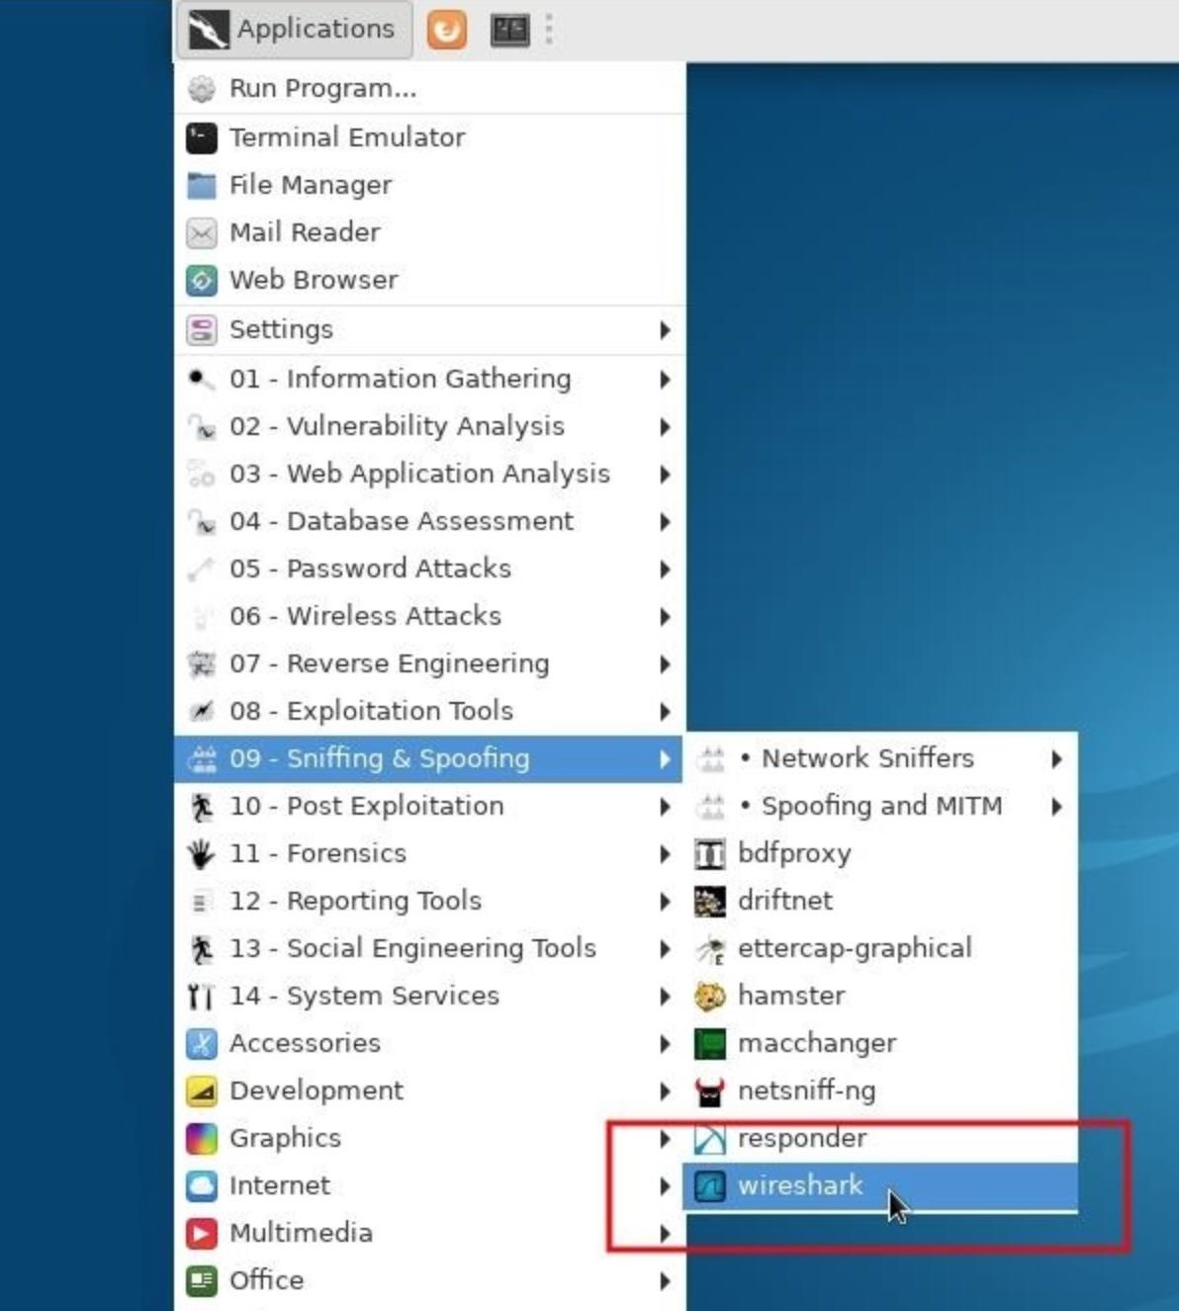Launch macchanger

(818, 1043)
